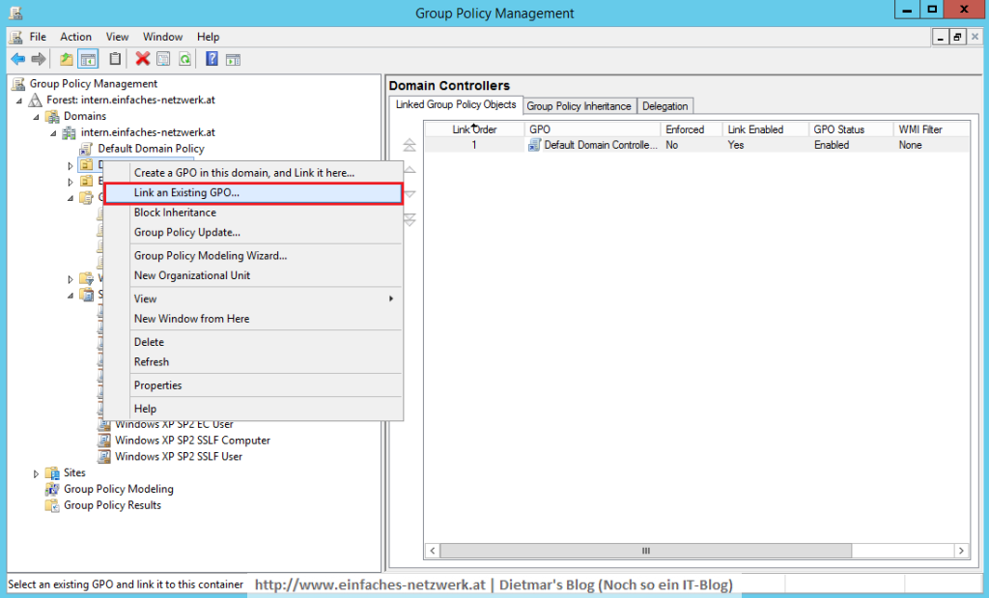989x598 pixels.
Task: Choose Link an Existing GPO...
Action: coord(253,193)
